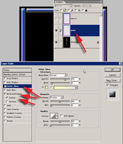Enable the Inner Glow checkbox
123x144 pixels.
(x=5, y=90)
